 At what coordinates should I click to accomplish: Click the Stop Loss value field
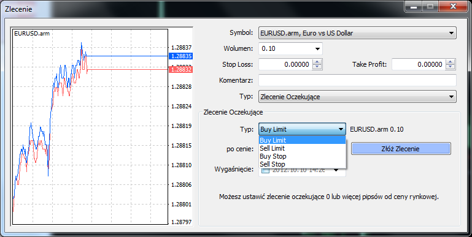click(x=285, y=64)
